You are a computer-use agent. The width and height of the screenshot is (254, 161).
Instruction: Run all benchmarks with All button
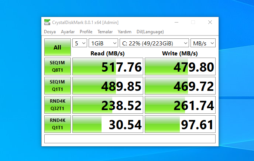click(58, 47)
